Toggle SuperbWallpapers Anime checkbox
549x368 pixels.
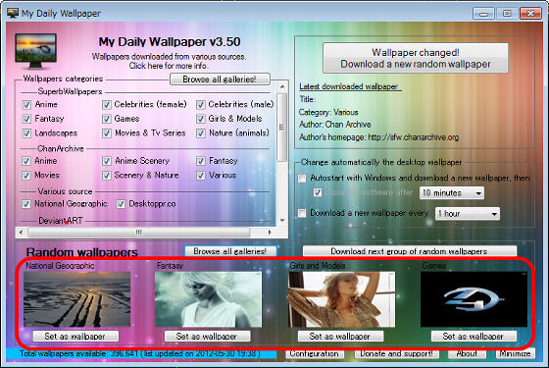pos(26,104)
